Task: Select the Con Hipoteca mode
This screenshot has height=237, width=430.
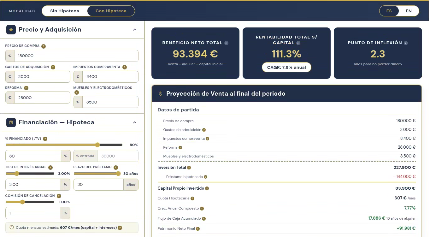Action: [111, 11]
